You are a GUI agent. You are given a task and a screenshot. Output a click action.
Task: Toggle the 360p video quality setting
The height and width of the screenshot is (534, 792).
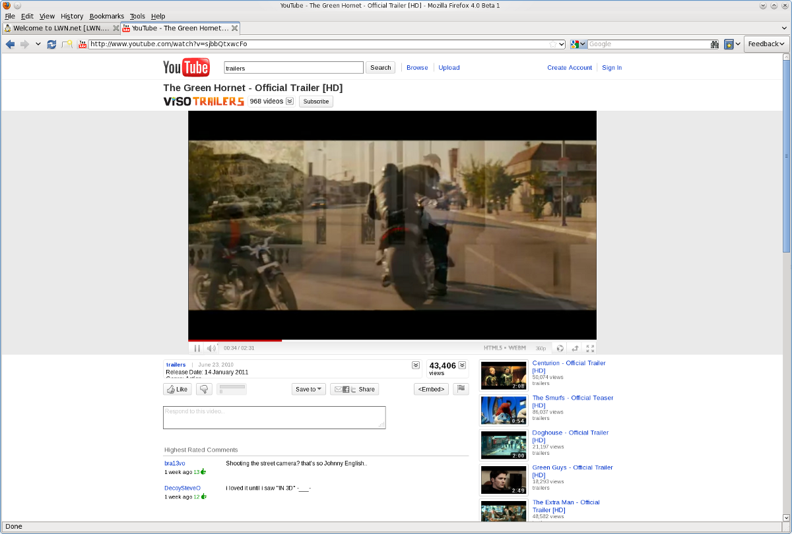pyautogui.click(x=541, y=348)
